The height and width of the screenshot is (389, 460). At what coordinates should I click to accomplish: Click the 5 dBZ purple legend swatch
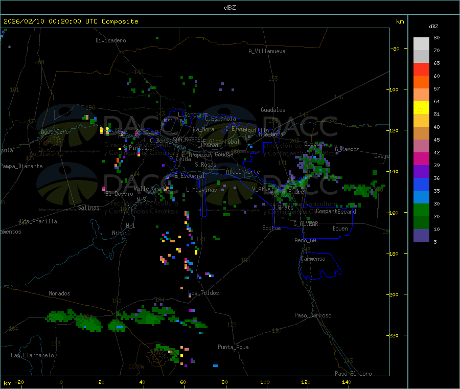[421, 236]
